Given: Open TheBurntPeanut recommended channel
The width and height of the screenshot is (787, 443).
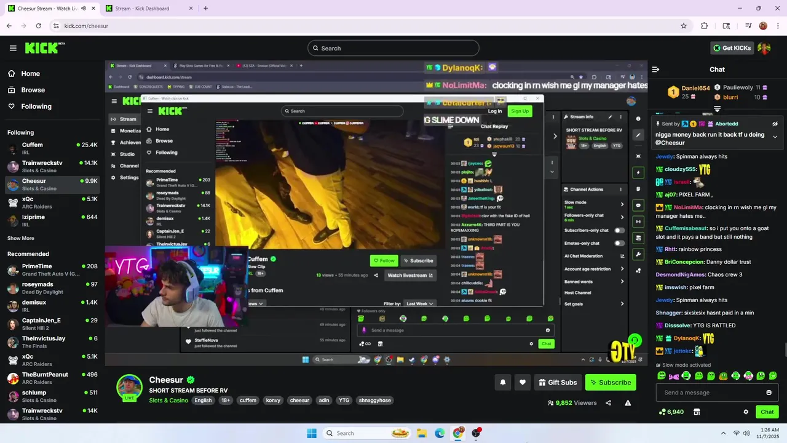Looking at the screenshot, I should [x=52, y=378].
